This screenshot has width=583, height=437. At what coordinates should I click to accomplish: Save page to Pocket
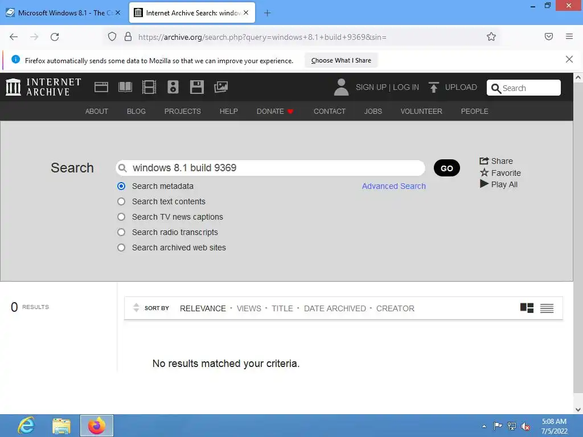click(x=549, y=36)
